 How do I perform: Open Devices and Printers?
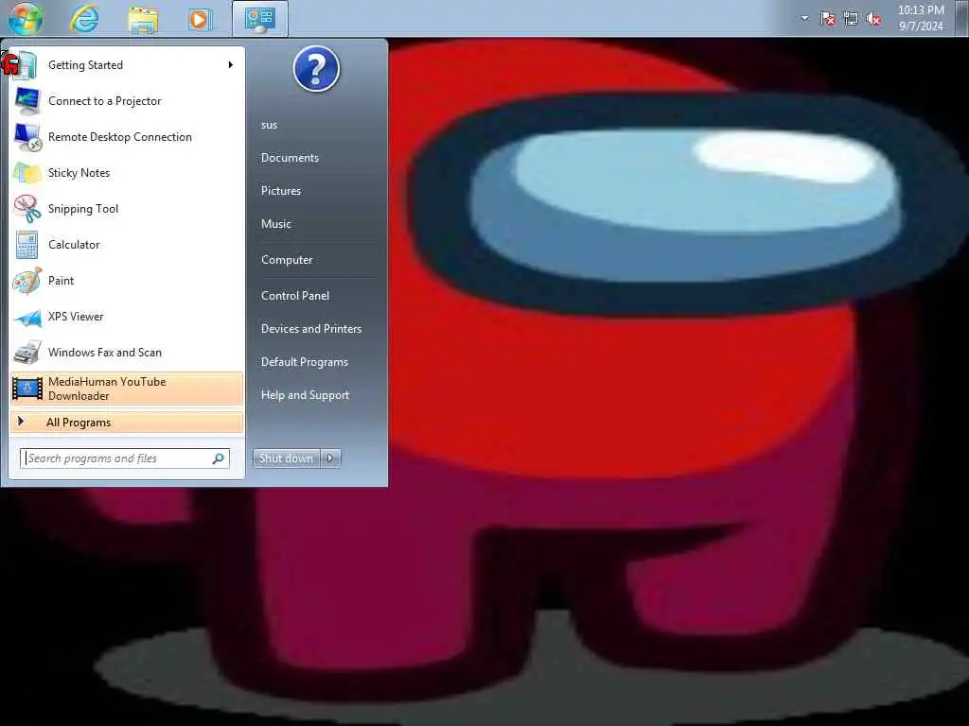(311, 328)
